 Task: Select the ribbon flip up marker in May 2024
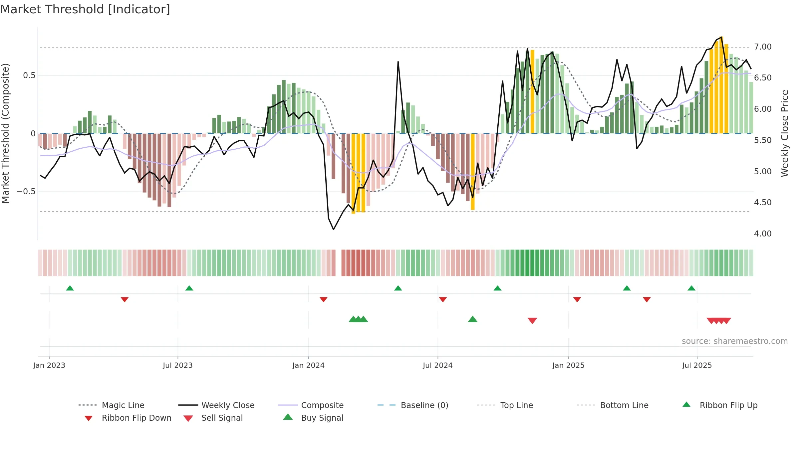(x=398, y=288)
